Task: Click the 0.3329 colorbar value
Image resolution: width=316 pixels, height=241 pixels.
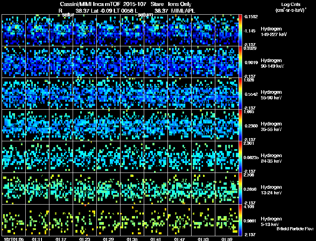Action: [x=250, y=48]
